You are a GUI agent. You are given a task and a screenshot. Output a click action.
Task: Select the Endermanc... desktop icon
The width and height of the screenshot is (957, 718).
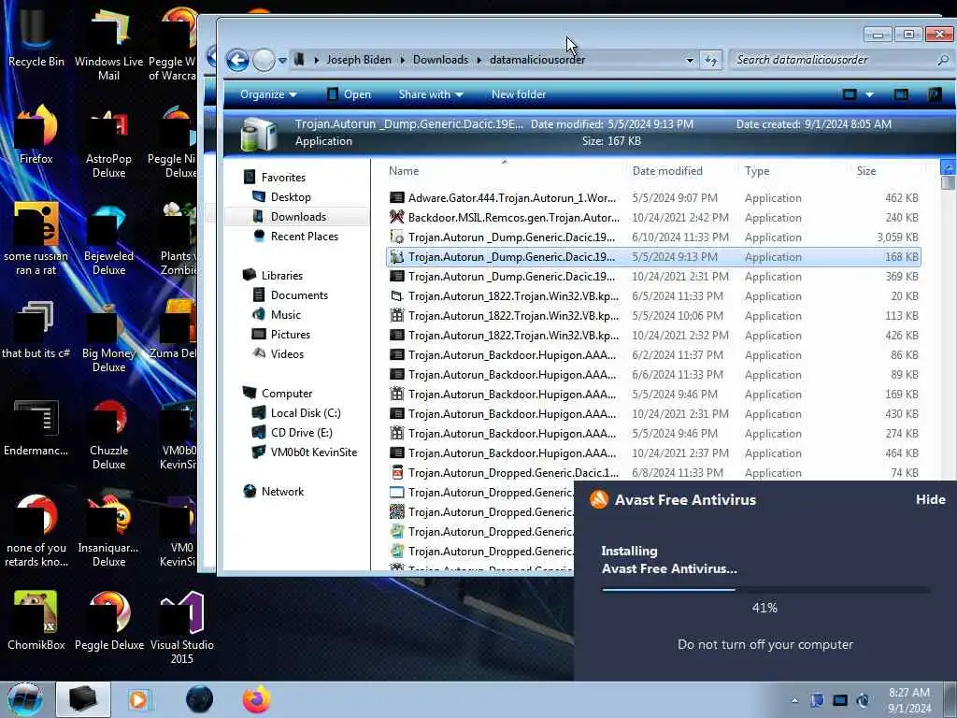pyautogui.click(x=36, y=427)
